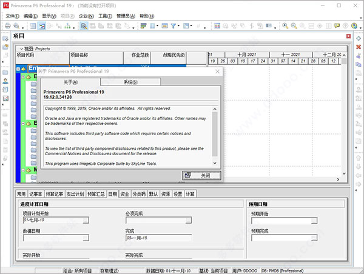Click the Zoom Out magnifier icon

(x=294, y=25)
